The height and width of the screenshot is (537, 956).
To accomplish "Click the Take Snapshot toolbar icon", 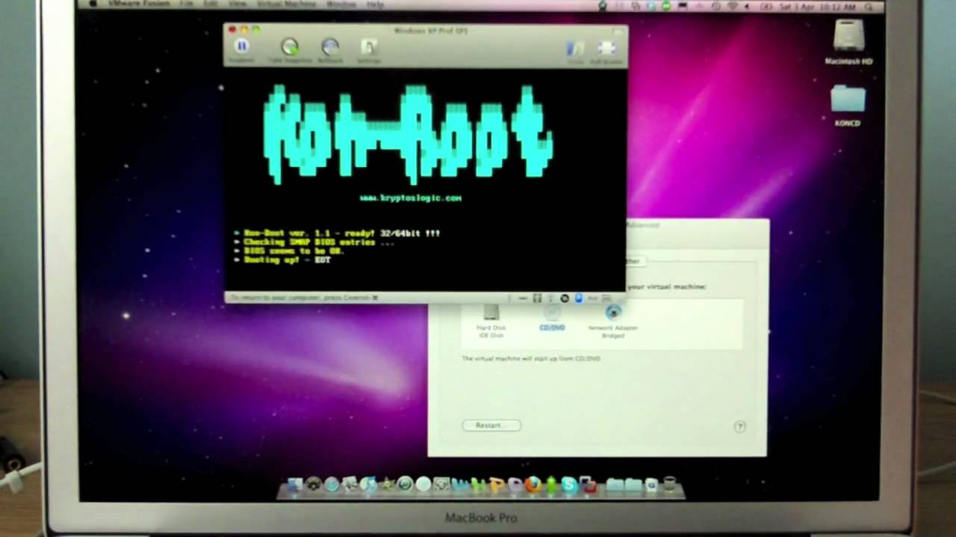I will [290, 47].
